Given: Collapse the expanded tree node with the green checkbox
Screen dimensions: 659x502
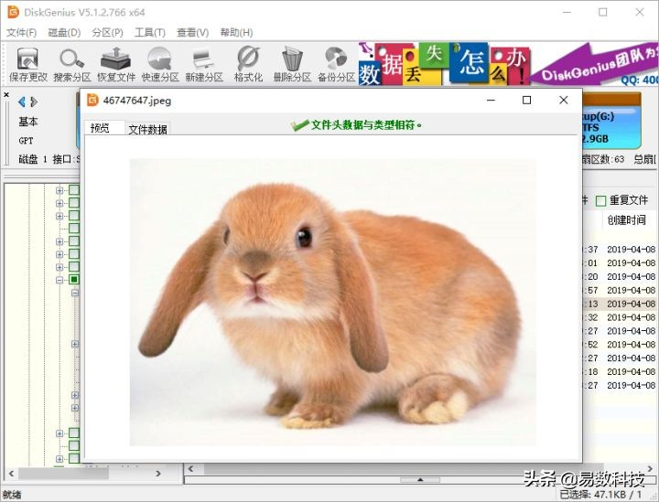Looking at the screenshot, I should pyautogui.click(x=60, y=280).
